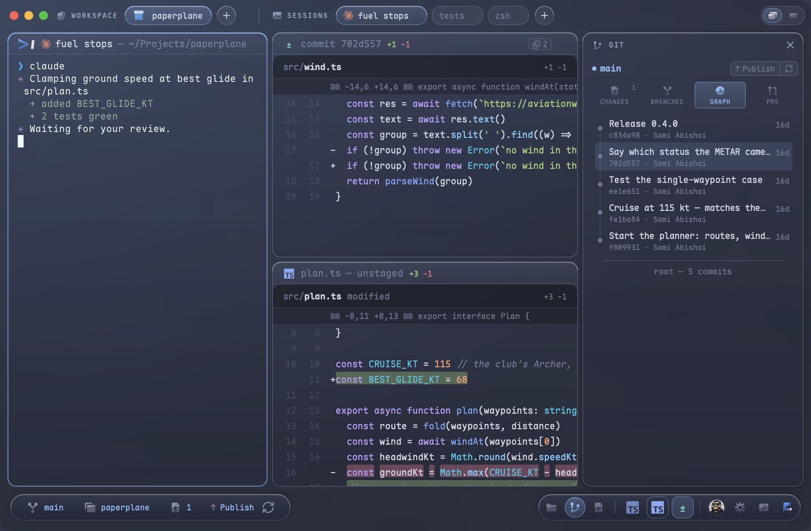The width and height of the screenshot is (811, 531).
Task: Open the PRs tab in the Git panel
Action: click(772, 95)
